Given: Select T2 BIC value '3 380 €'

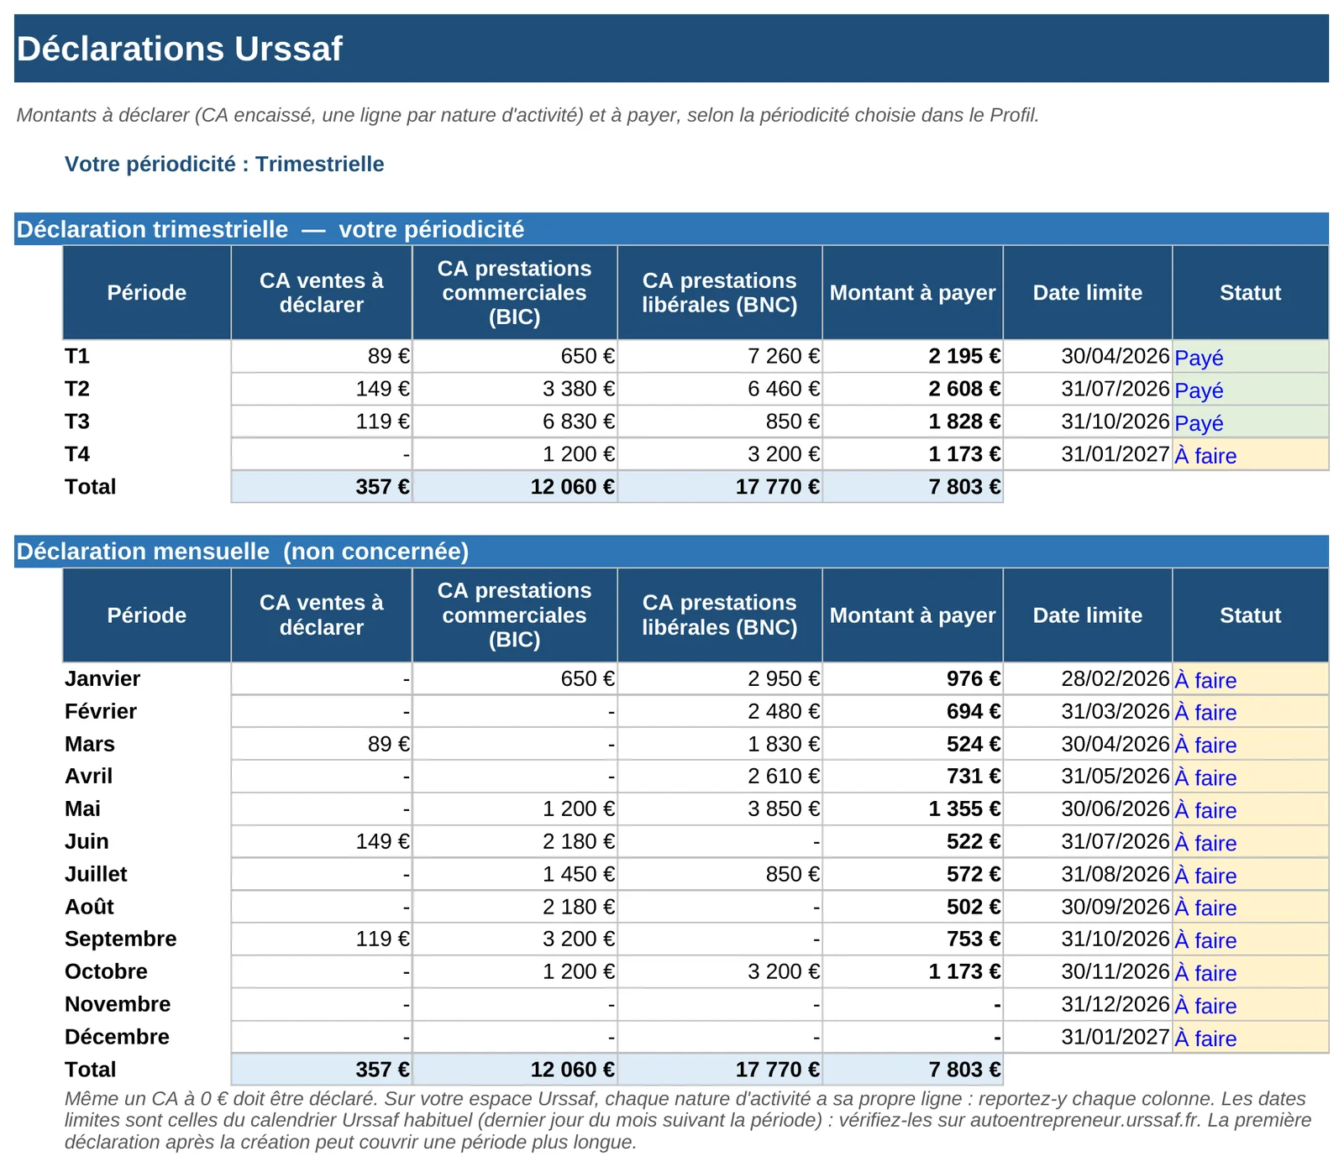Looking at the screenshot, I should pos(515,390).
